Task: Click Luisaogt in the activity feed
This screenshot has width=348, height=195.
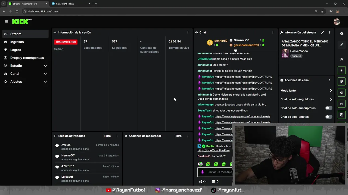Action: click(x=67, y=177)
